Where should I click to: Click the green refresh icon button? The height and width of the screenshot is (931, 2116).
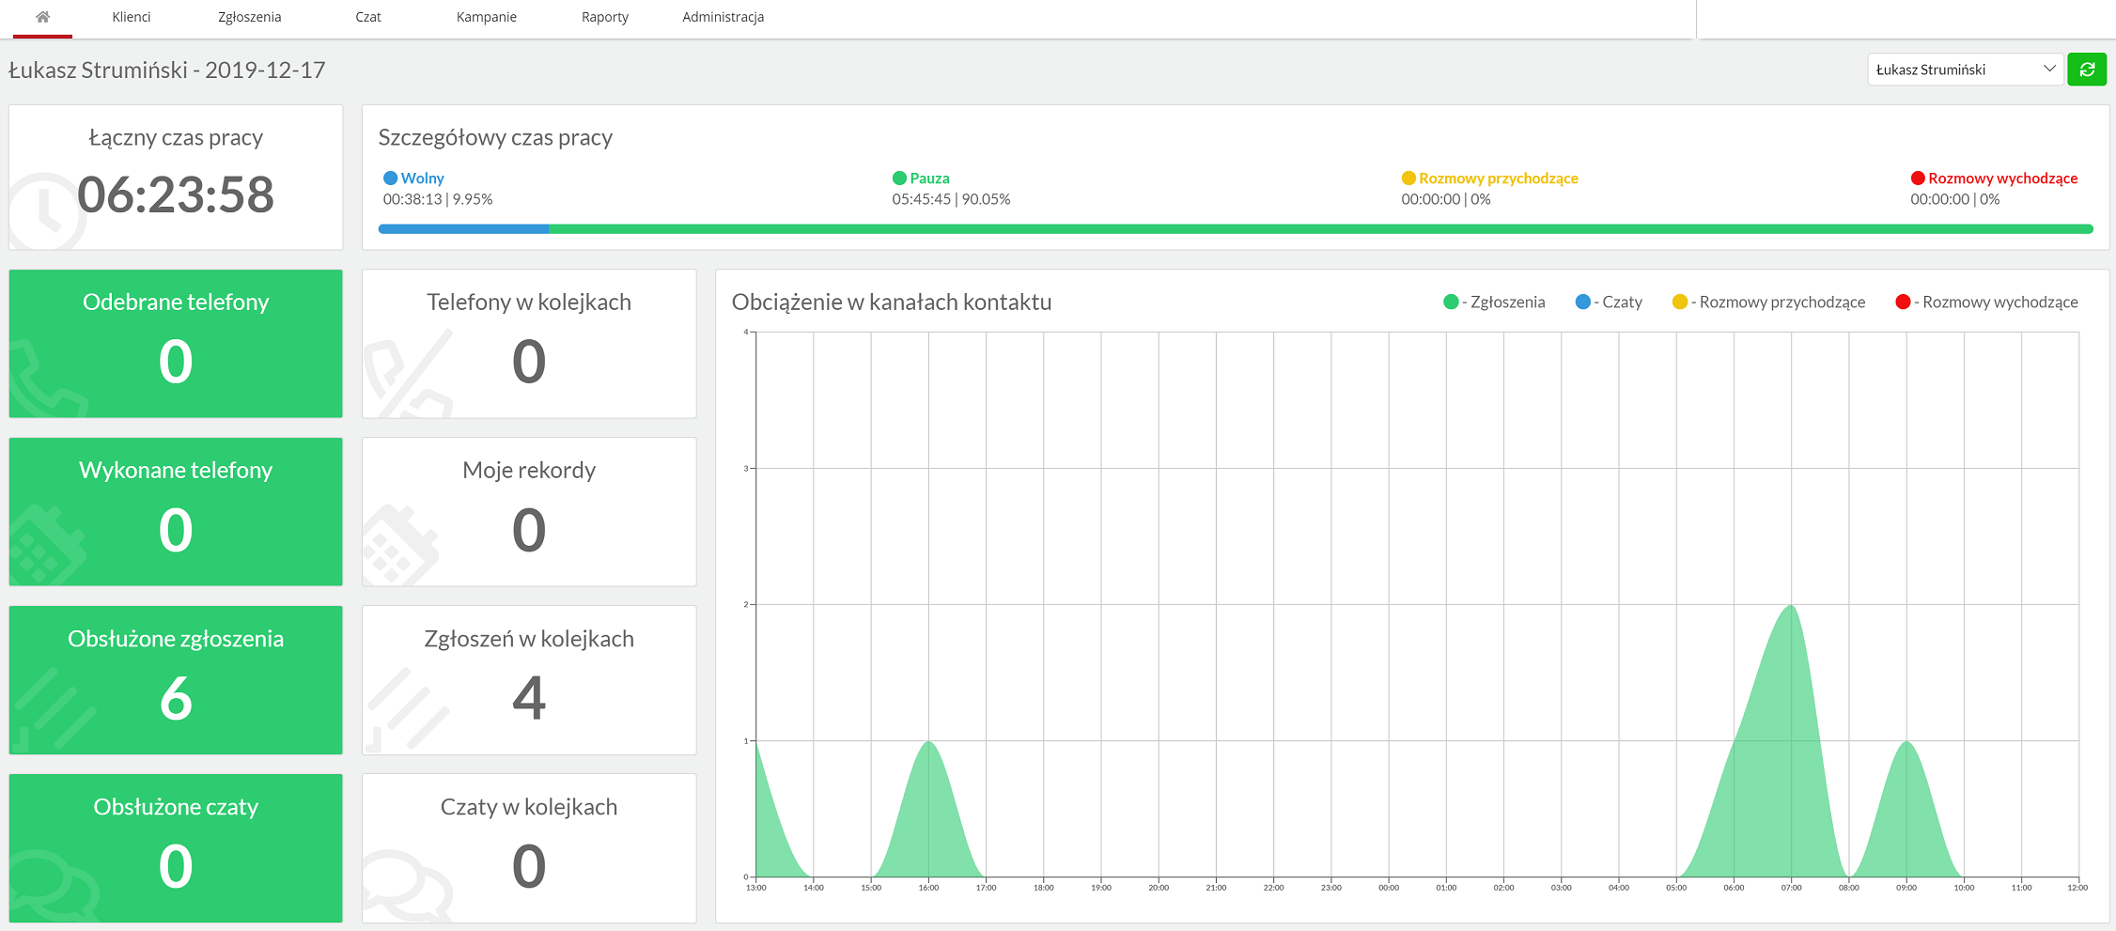[x=2087, y=70]
